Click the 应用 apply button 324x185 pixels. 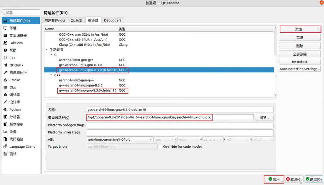click(274, 179)
